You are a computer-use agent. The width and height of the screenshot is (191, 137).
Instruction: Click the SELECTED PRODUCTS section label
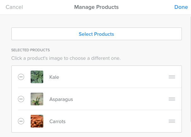(x=31, y=50)
